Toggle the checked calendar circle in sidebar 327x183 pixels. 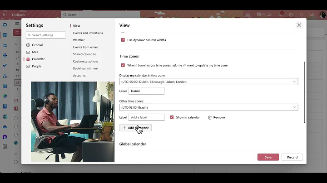(x=16, y=143)
